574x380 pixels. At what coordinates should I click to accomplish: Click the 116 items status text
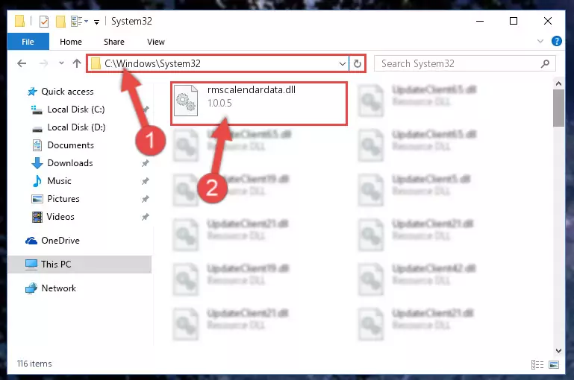coord(34,364)
